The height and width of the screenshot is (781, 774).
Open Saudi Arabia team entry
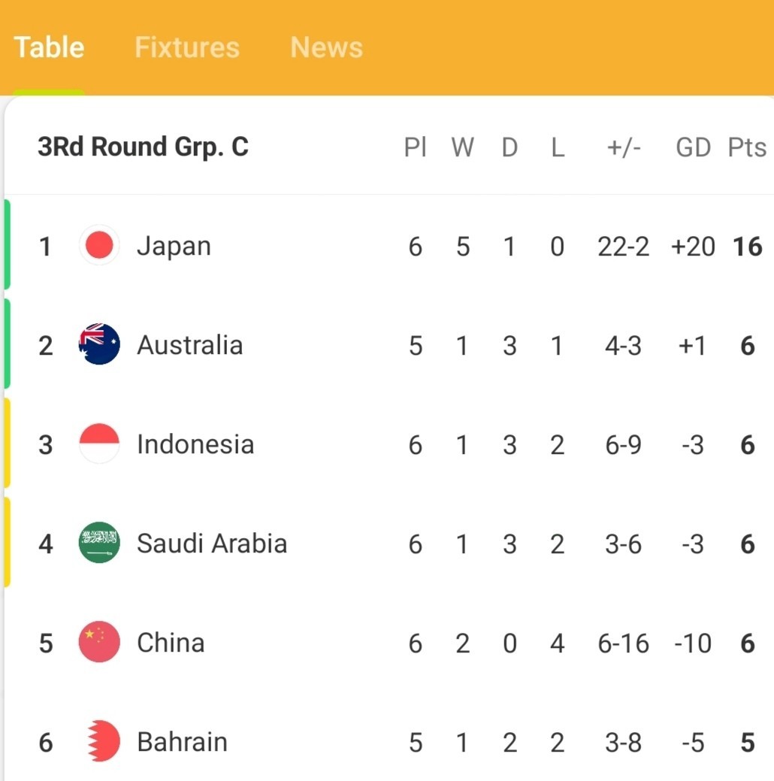[212, 543]
